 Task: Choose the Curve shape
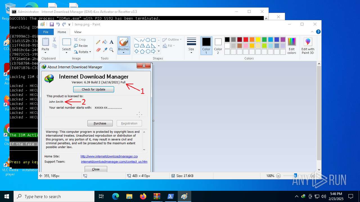coord(142,40)
